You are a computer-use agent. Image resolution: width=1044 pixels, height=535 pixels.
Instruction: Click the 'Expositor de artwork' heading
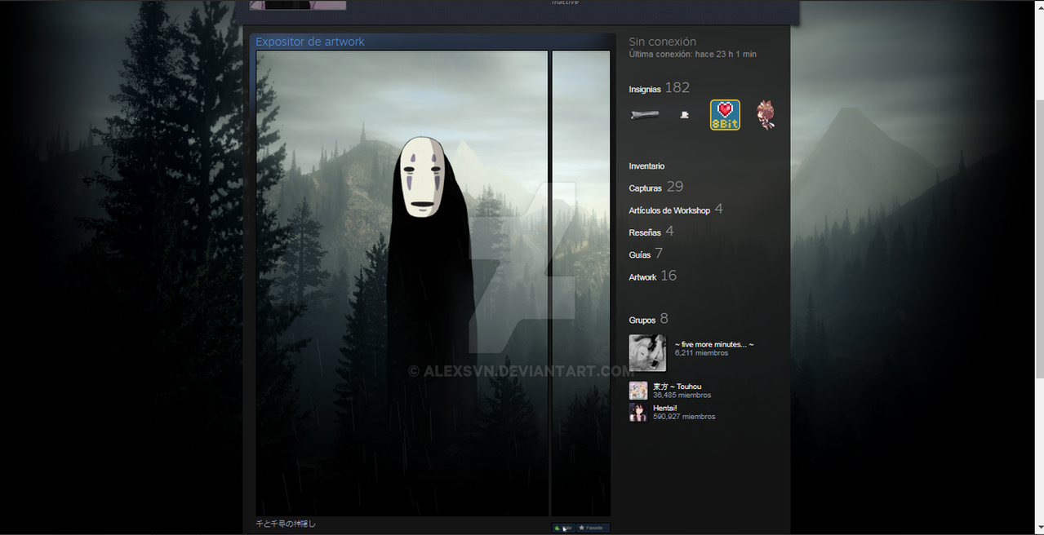pos(310,42)
